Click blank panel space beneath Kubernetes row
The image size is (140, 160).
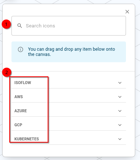(69, 151)
